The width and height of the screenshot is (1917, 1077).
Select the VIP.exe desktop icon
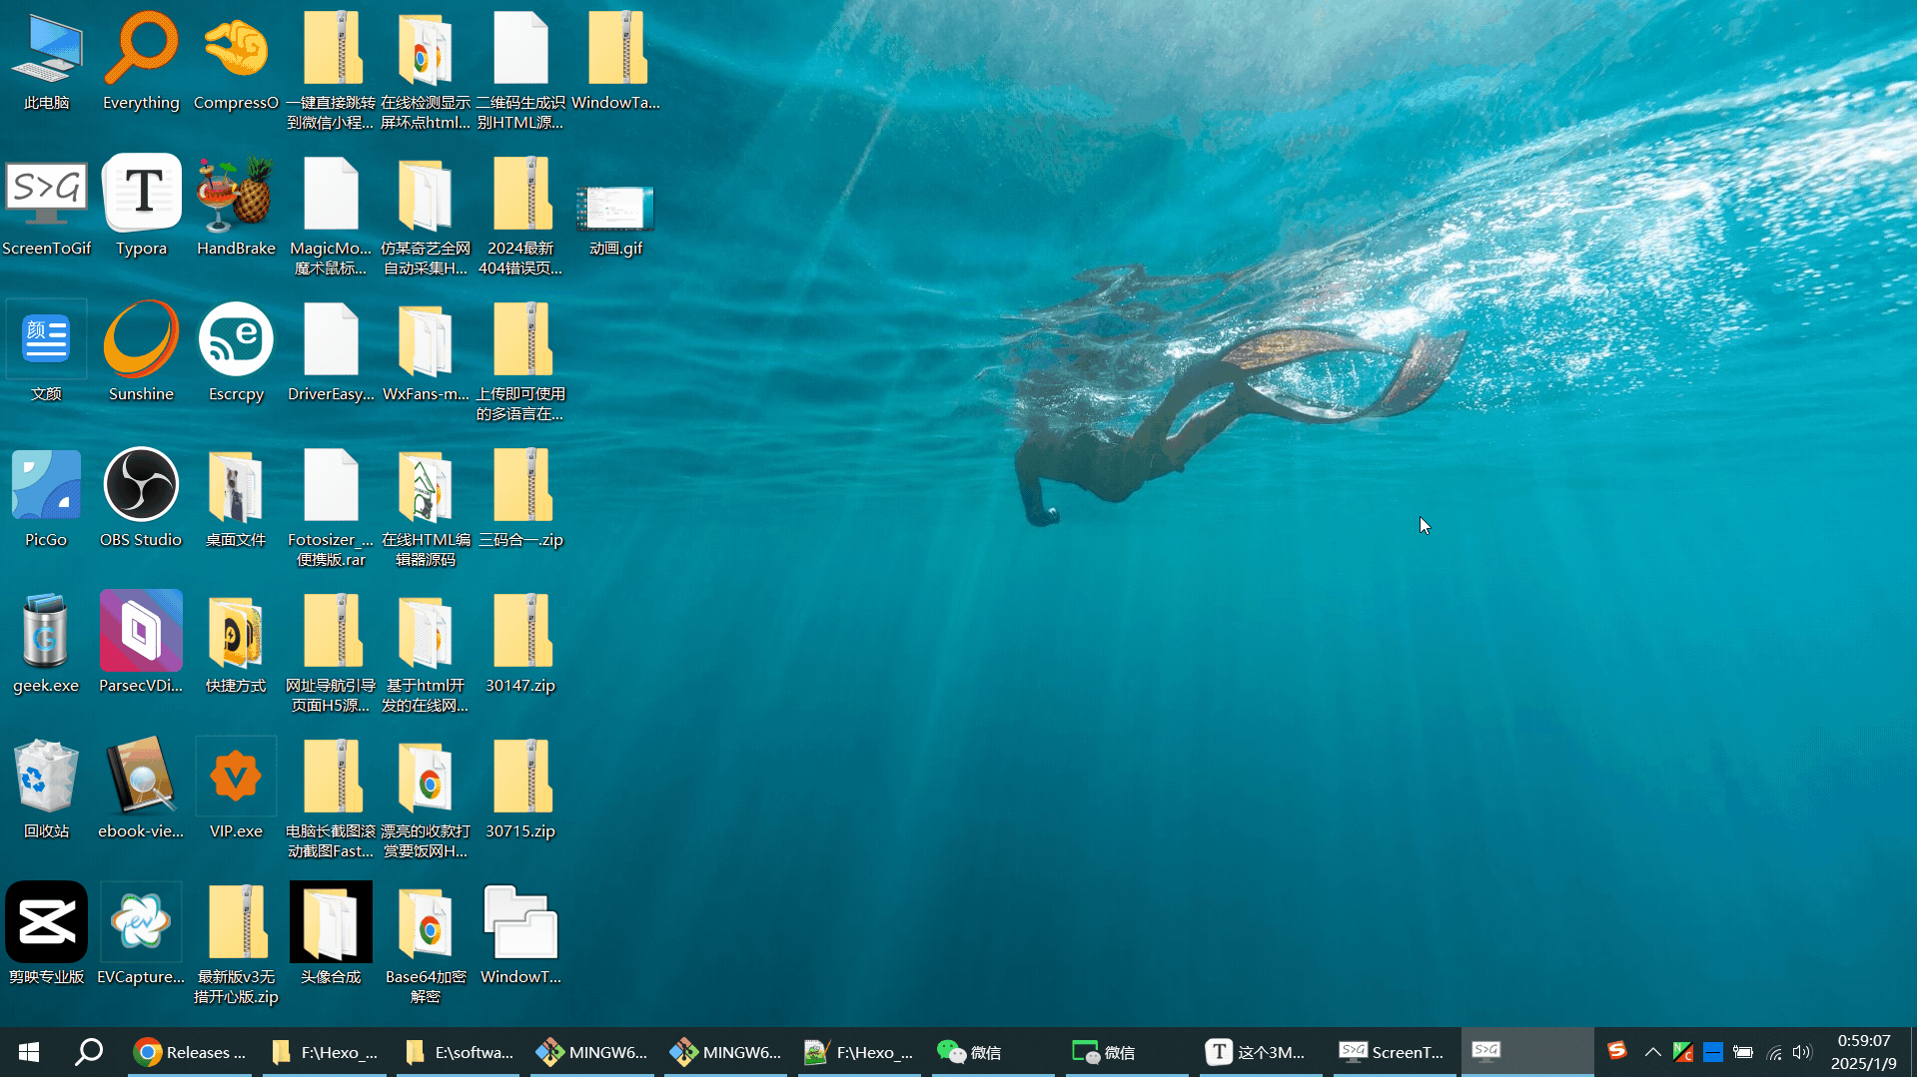tap(236, 791)
